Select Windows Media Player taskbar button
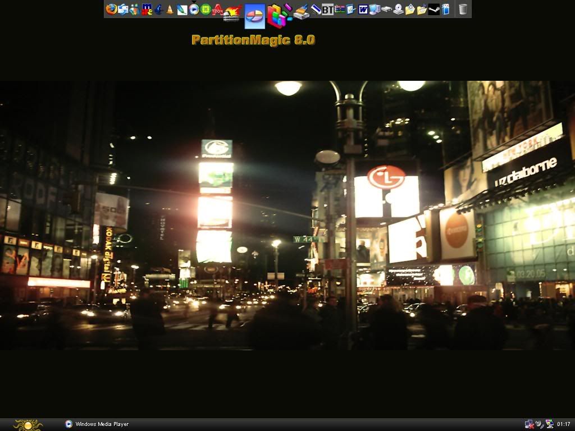This screenshot has height=431, width=575. coord(97,424)
